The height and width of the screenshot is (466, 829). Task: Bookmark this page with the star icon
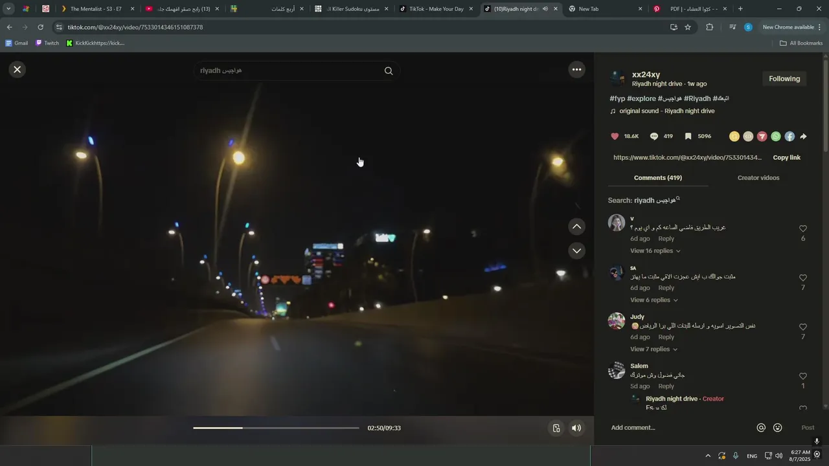coord(688,27)
